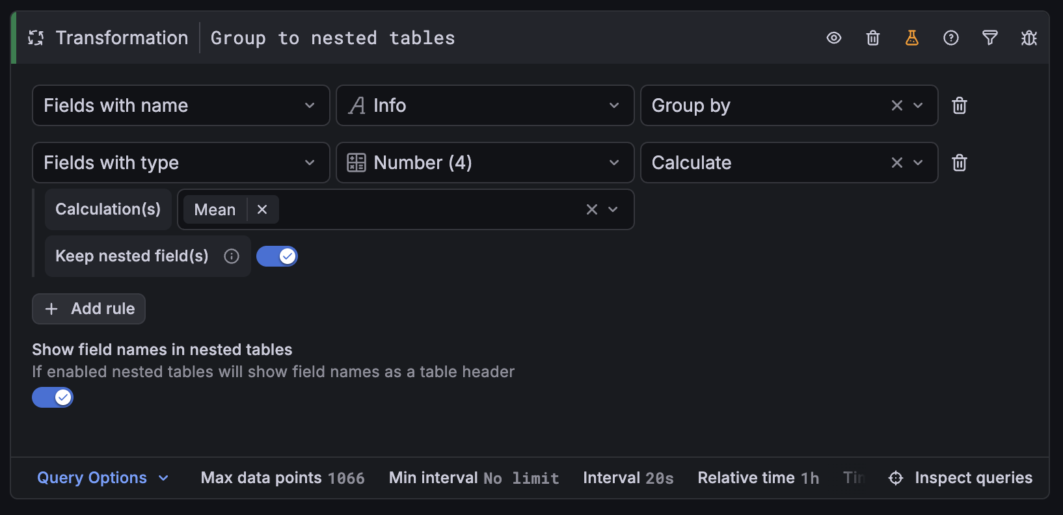Expand Query Options section
Screen dimensions: 1063x515
[103, 478]
